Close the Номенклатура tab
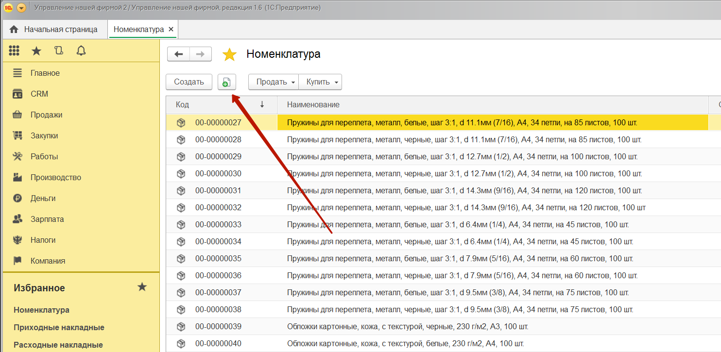 coord(171,30)
